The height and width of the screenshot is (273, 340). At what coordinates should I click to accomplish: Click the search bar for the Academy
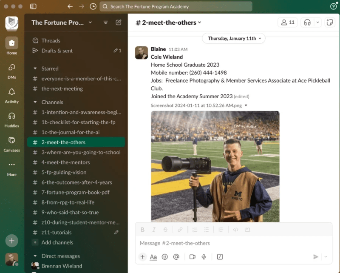tap(176, 6)
